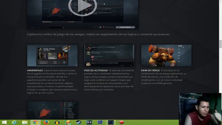Open File Explorer from the taskbar
Image resolution: width=222 pixels, height=125 pixels.
[25, 122]
